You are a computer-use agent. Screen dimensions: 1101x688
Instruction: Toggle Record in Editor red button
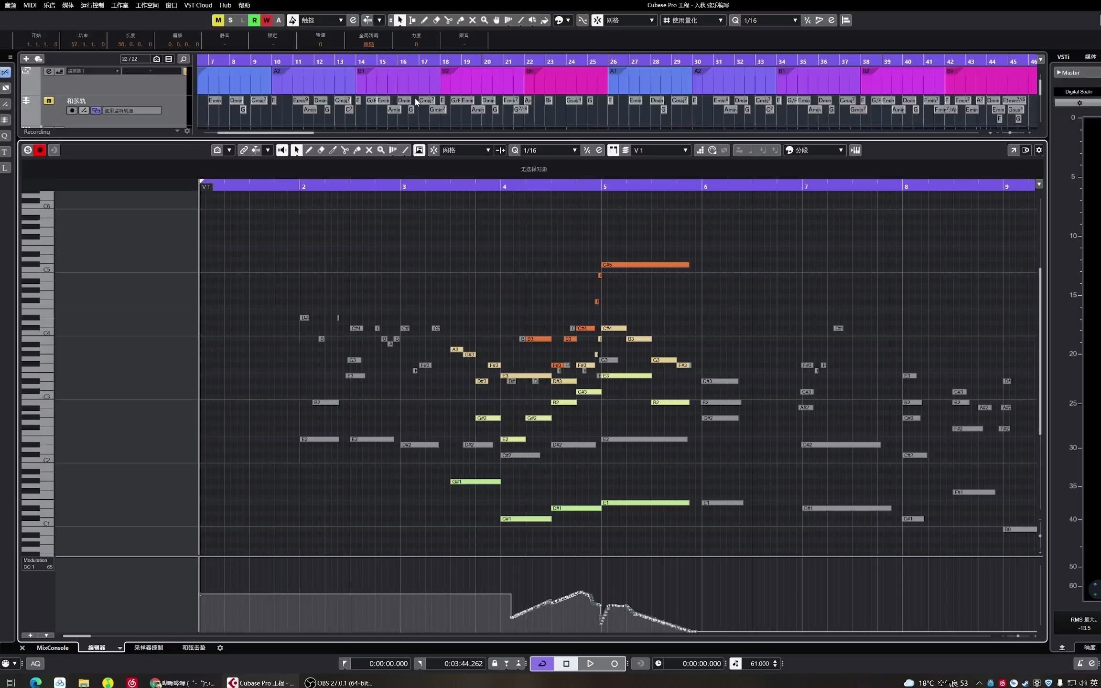40,150
